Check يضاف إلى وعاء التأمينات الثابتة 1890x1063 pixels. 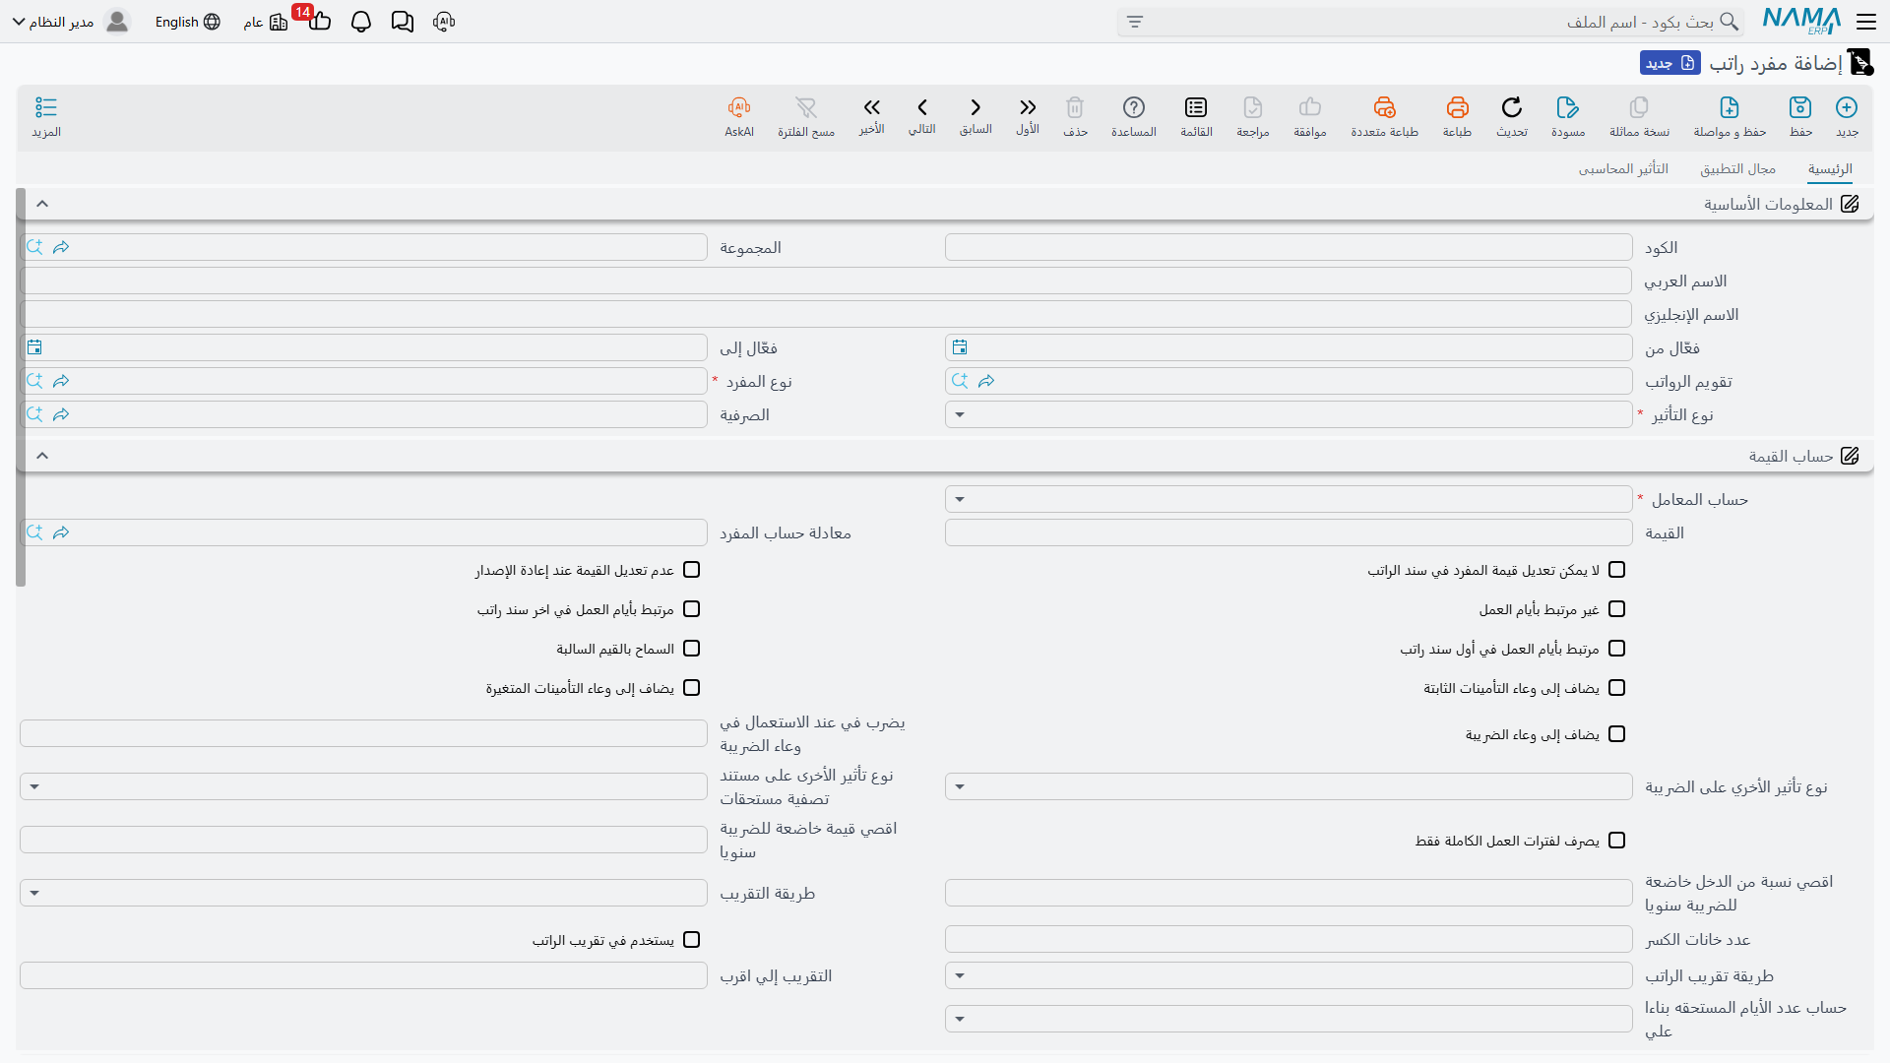(1616, 688)
